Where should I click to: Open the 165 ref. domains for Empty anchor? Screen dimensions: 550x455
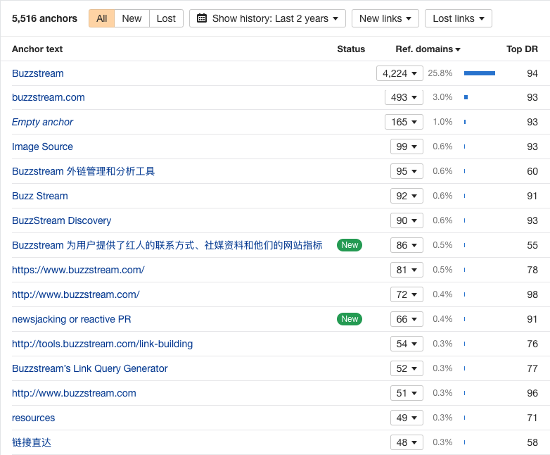click(x=404, y=122)
